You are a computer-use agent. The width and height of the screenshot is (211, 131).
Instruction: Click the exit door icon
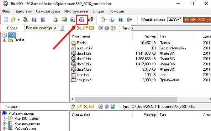click(x=129, y=20)
